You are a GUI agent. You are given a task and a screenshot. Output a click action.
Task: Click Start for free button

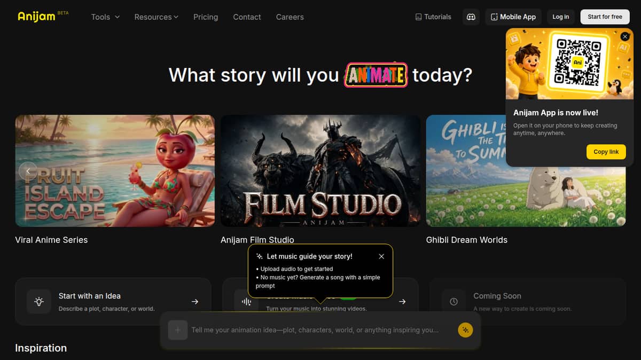point(605,17)
